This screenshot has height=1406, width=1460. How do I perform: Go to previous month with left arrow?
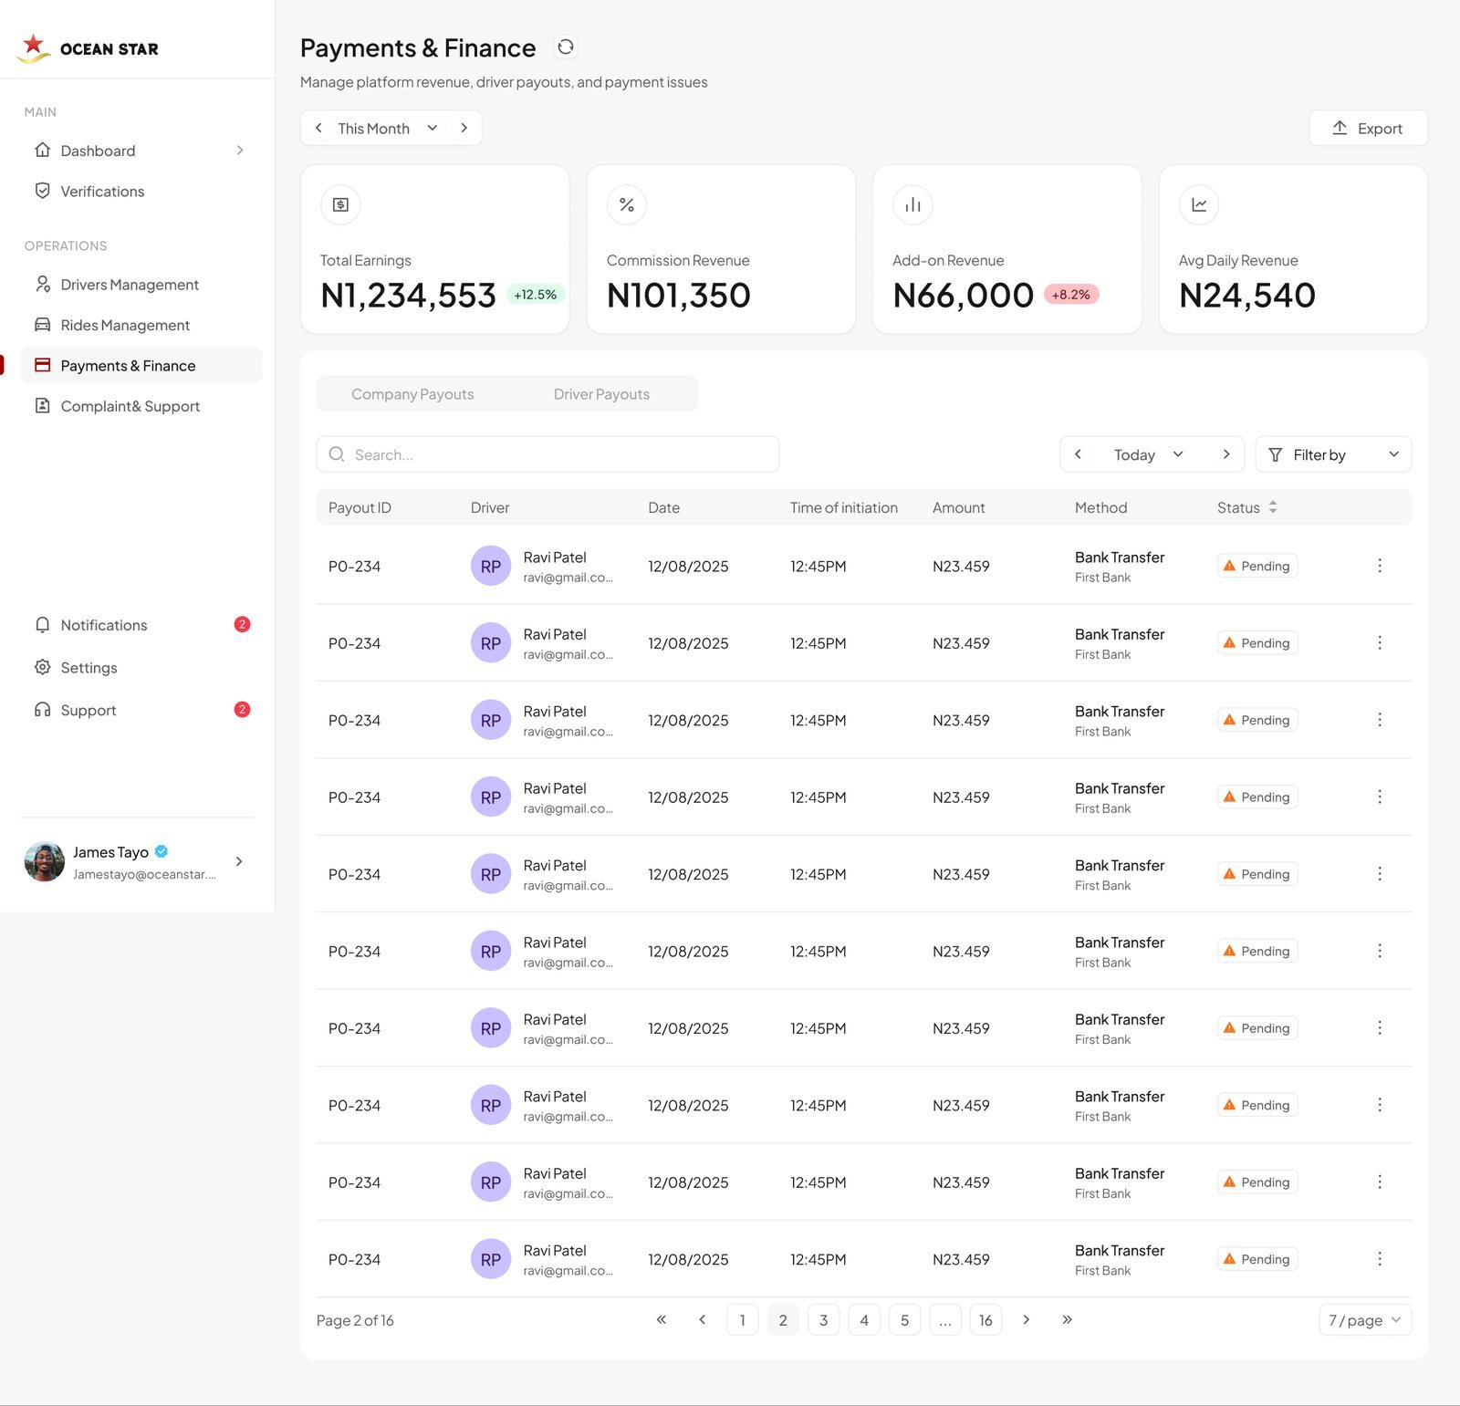318,128
